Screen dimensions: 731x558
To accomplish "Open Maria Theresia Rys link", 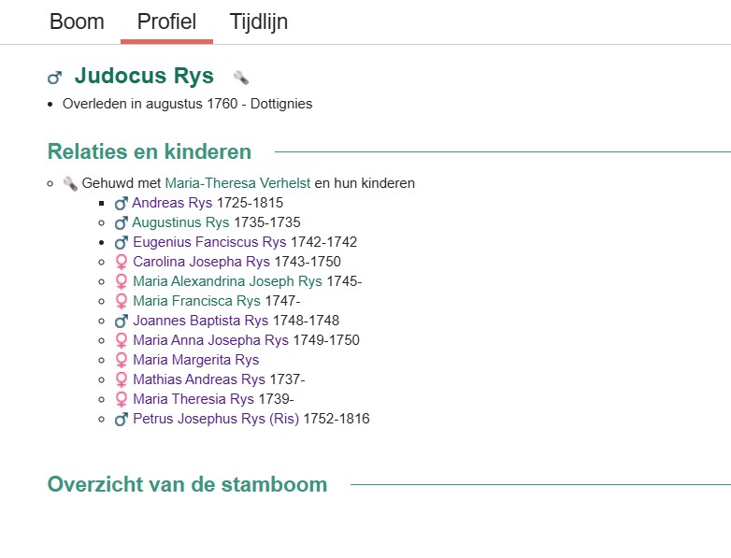I will (193, 399).
